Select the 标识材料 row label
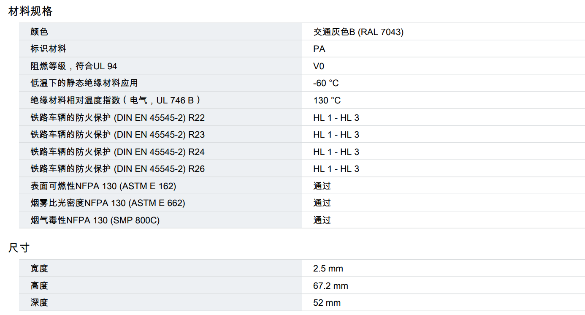Screen dimensions: 585x315 48,49
